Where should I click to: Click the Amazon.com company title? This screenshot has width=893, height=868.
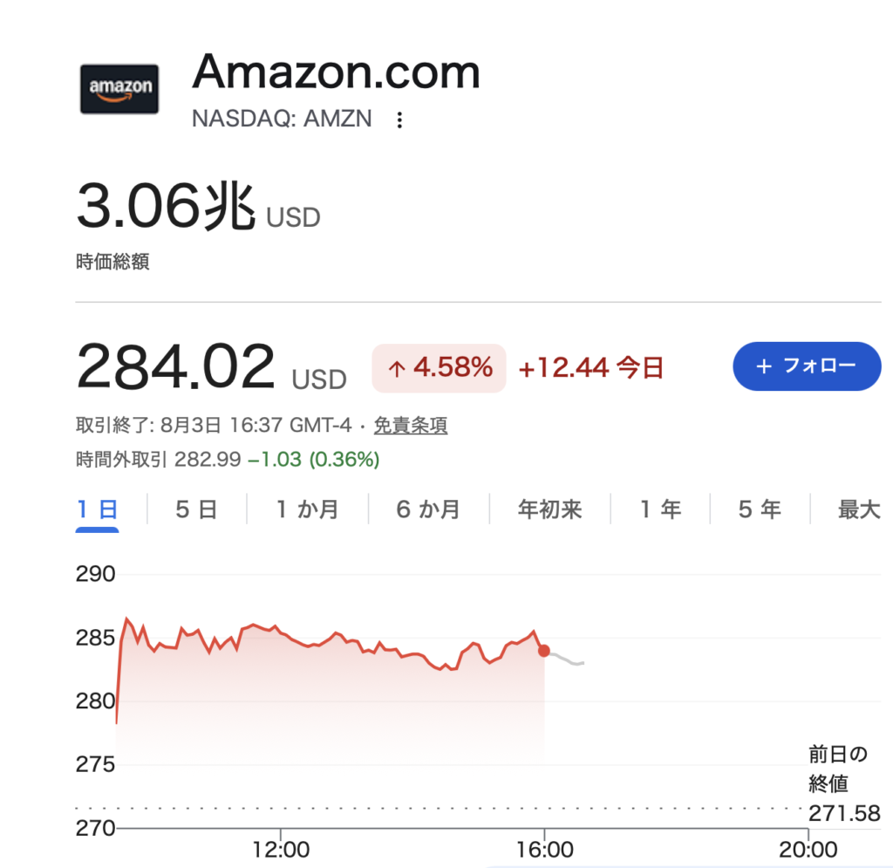336,72
